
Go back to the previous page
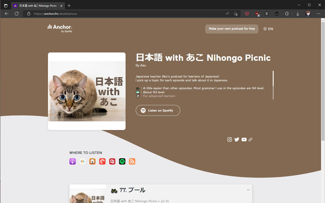pyautogui.click(x=7, y=14)
